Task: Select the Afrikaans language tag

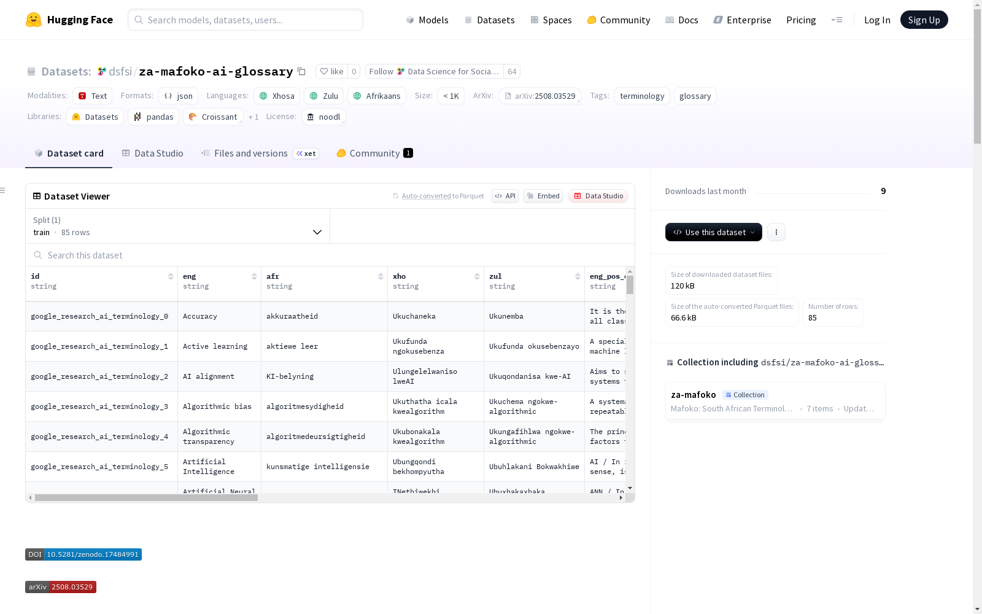Action: click(377, 96)
